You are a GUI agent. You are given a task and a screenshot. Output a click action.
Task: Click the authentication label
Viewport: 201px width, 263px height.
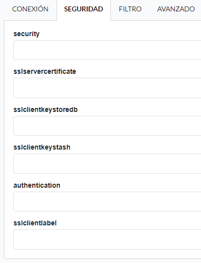pyautogui.click(x=37, y=186)
